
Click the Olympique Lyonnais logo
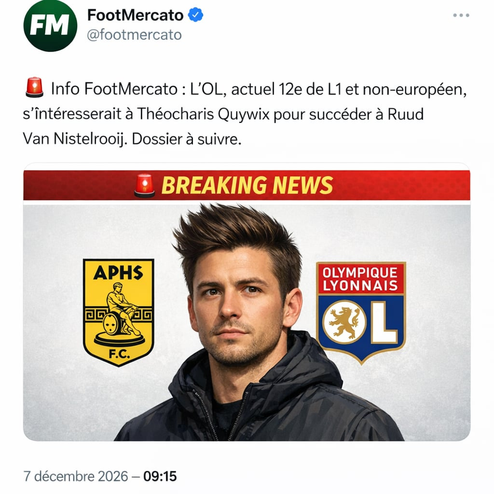(x=361, y=311)
